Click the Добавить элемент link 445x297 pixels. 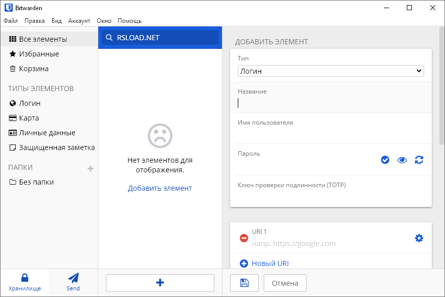160,188
